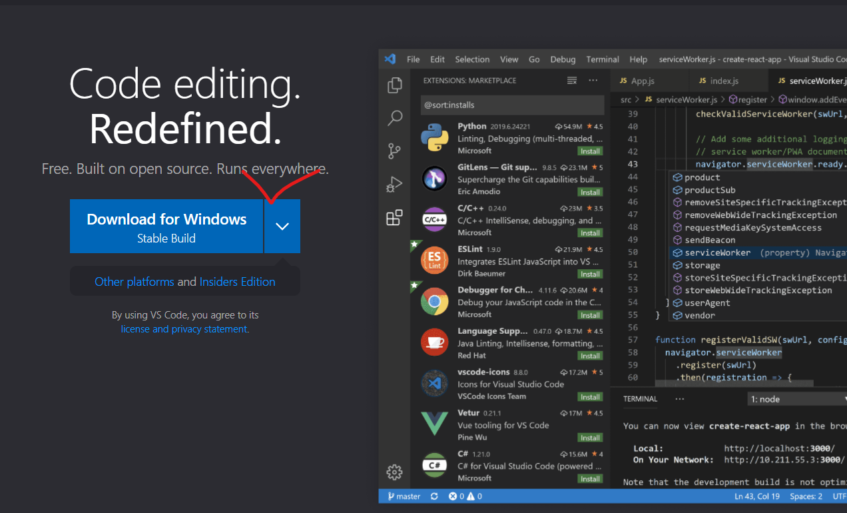Click the GitLens extension logo

click(x=434, y=179)
